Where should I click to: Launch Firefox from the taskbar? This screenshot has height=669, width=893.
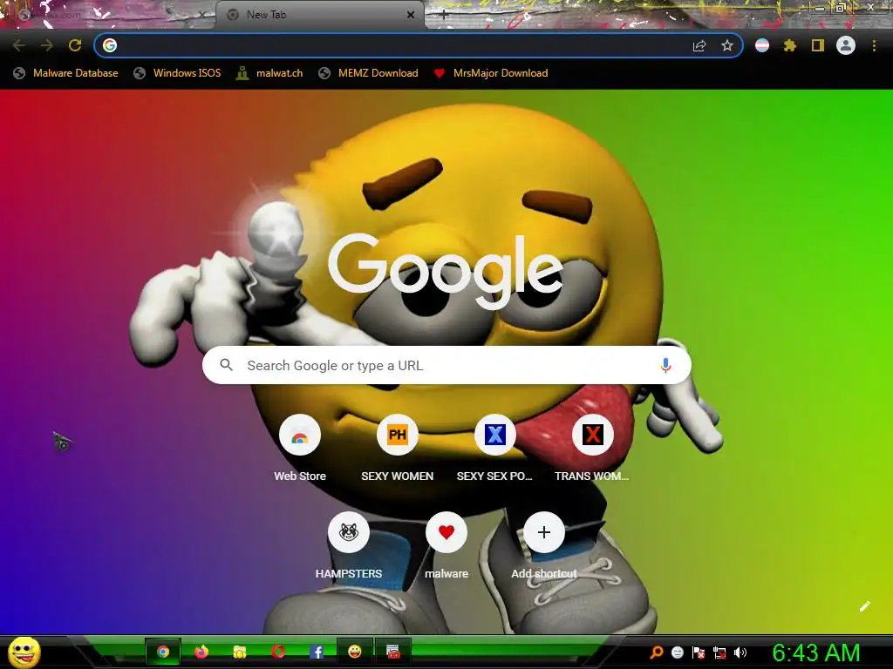point(201,652)
